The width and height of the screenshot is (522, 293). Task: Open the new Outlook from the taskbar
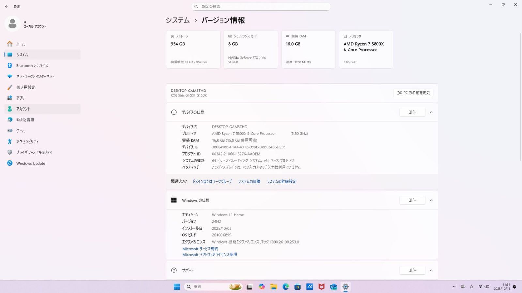point(333,286)
